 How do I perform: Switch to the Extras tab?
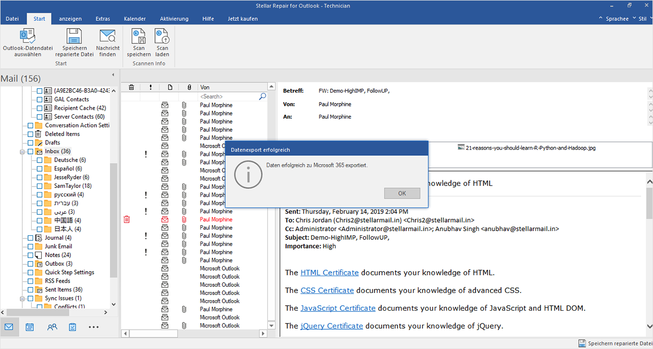103,19
